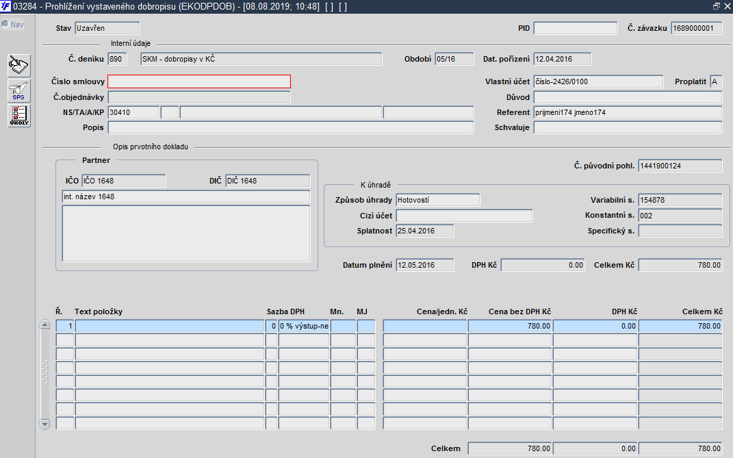The height and width of the screenshot is (458, 733).
Task: Click the application logo in title bar
Action: click(x=5, y=6)
